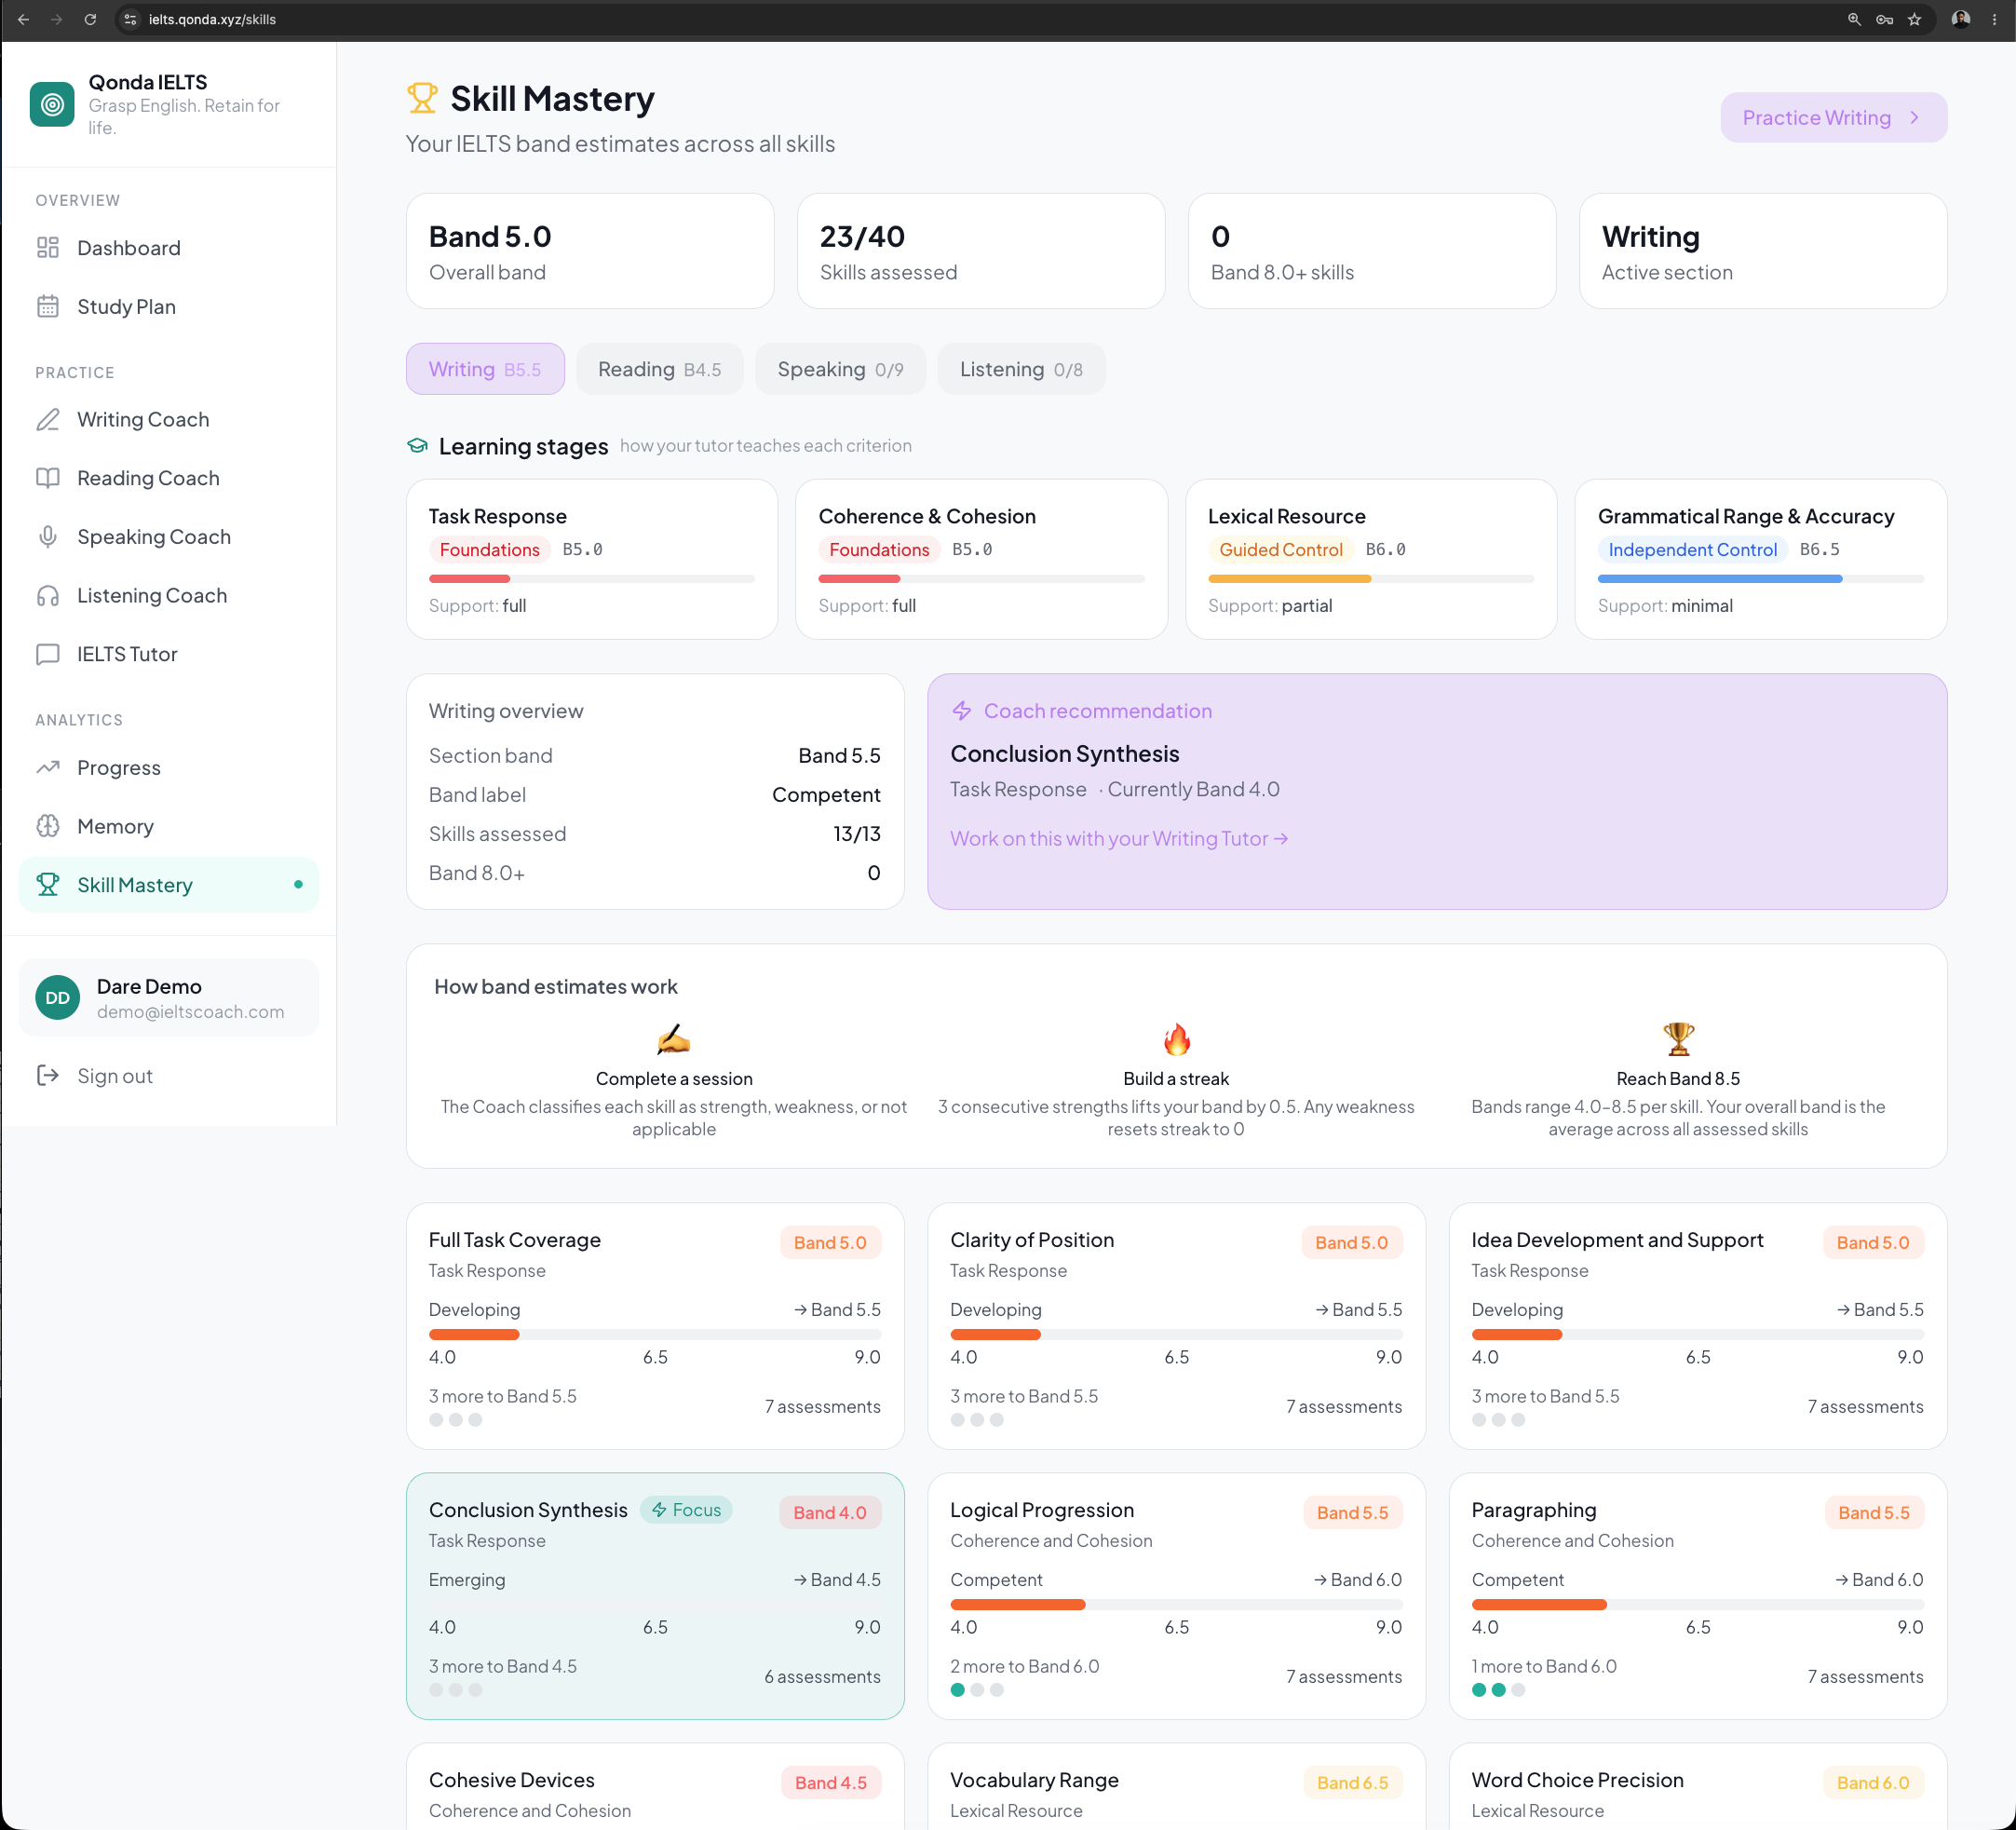Open the Study Plan calendar icon
Viewport: 2016px width, 1830px height.
click(47, 306)
